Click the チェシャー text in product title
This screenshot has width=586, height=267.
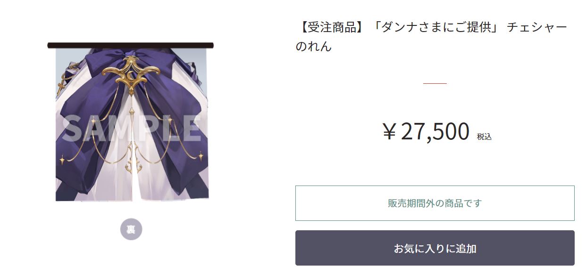click(x=536, y=27)
